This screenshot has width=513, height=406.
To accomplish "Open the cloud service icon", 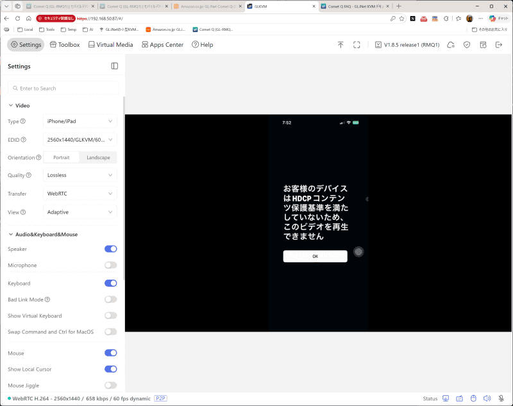I will (451, 45).
